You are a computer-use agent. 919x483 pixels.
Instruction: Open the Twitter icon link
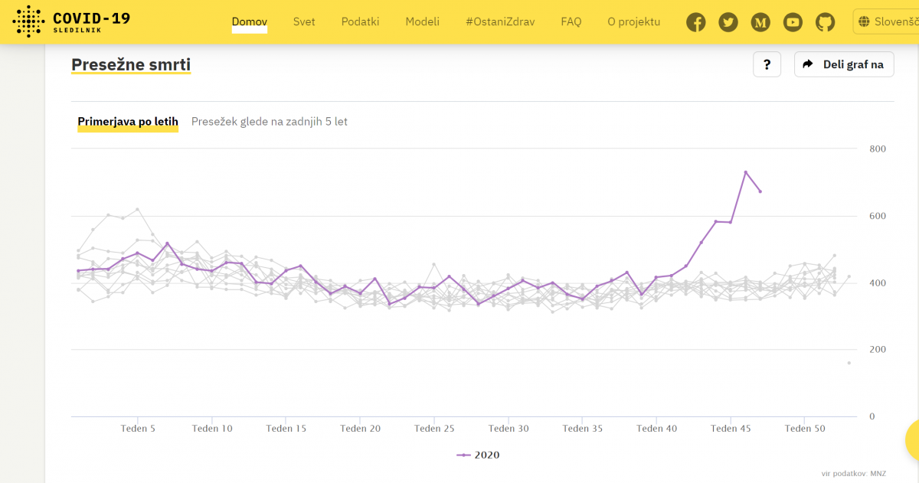pyautogui.click(x=728, y=22)
